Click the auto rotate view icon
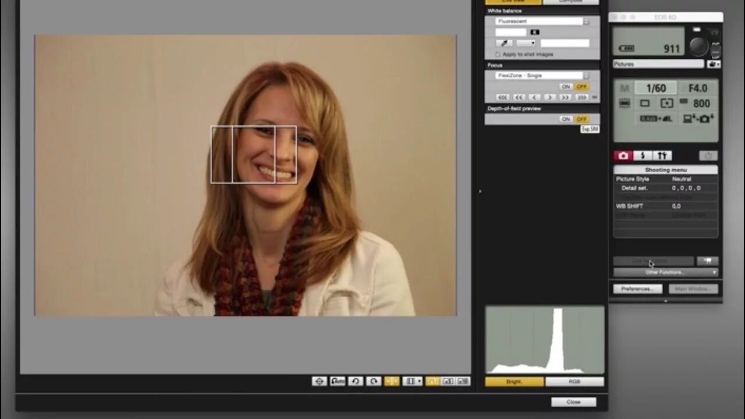This screenshot has width=745, height=419. click(x=338, y=381)
